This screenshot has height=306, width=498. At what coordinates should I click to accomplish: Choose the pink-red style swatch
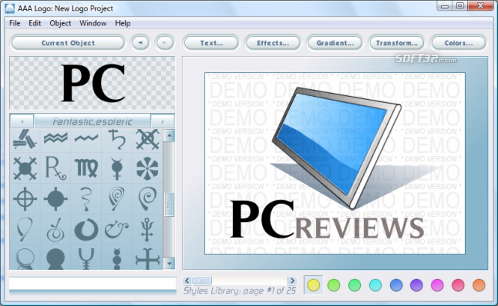coord(458,285)
